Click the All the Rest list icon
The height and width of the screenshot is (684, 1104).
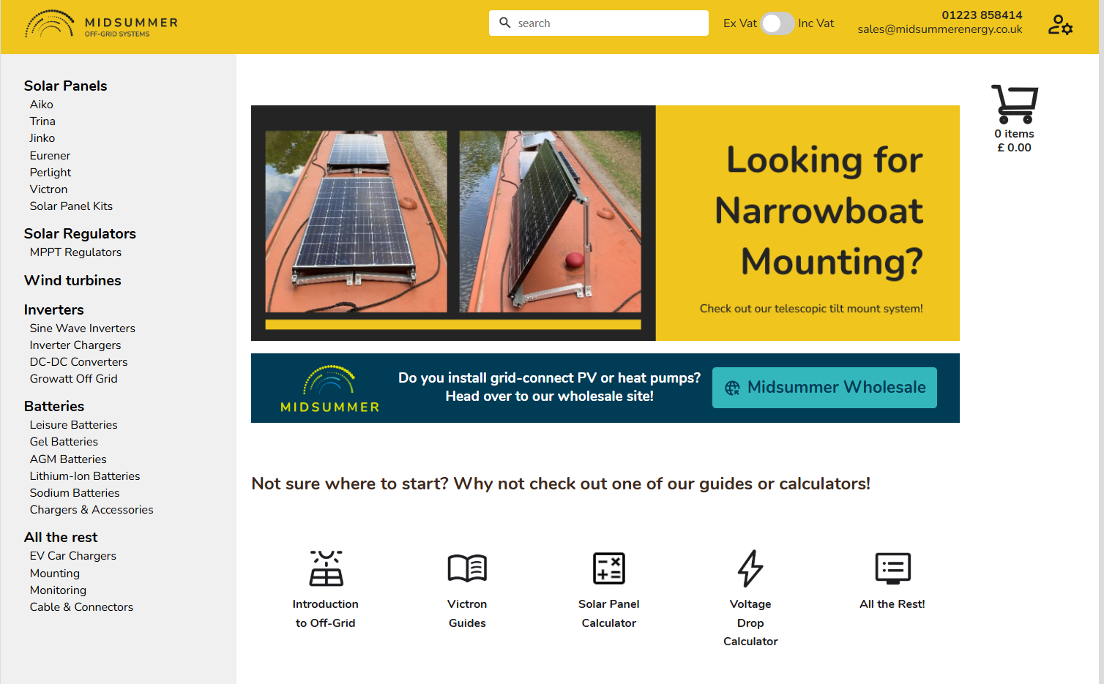[x=892, y=568]
